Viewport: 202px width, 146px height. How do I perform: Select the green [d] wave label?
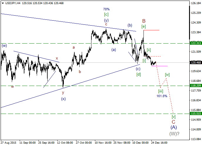point(138,74)
